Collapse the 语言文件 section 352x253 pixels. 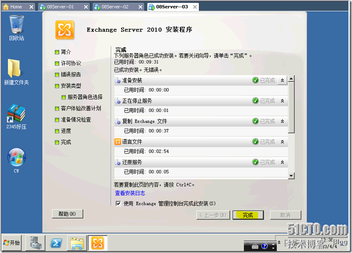click(x=282, y=141)
